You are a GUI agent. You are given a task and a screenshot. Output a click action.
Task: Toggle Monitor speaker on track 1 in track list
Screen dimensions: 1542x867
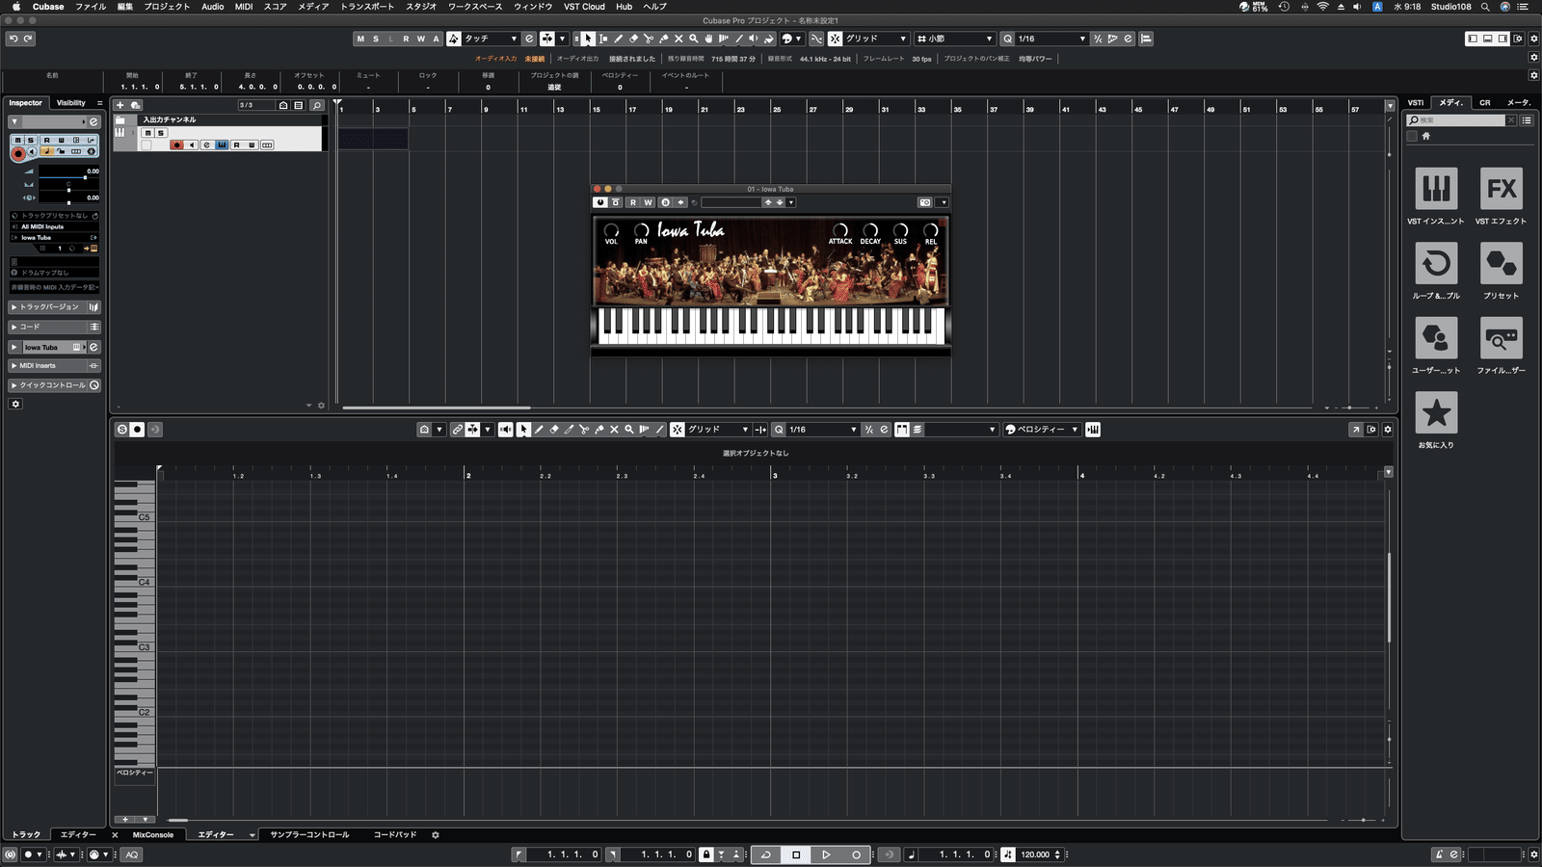click(192, 145)
